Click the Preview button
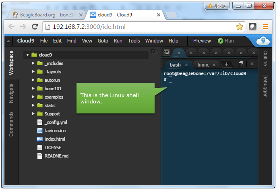 coord(202,41)
